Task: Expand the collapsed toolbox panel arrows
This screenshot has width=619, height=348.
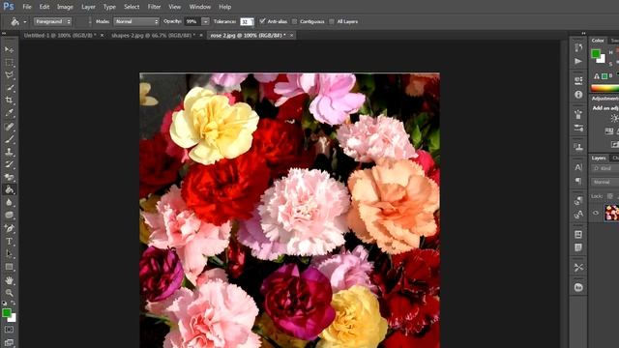Action: point(4,34)
